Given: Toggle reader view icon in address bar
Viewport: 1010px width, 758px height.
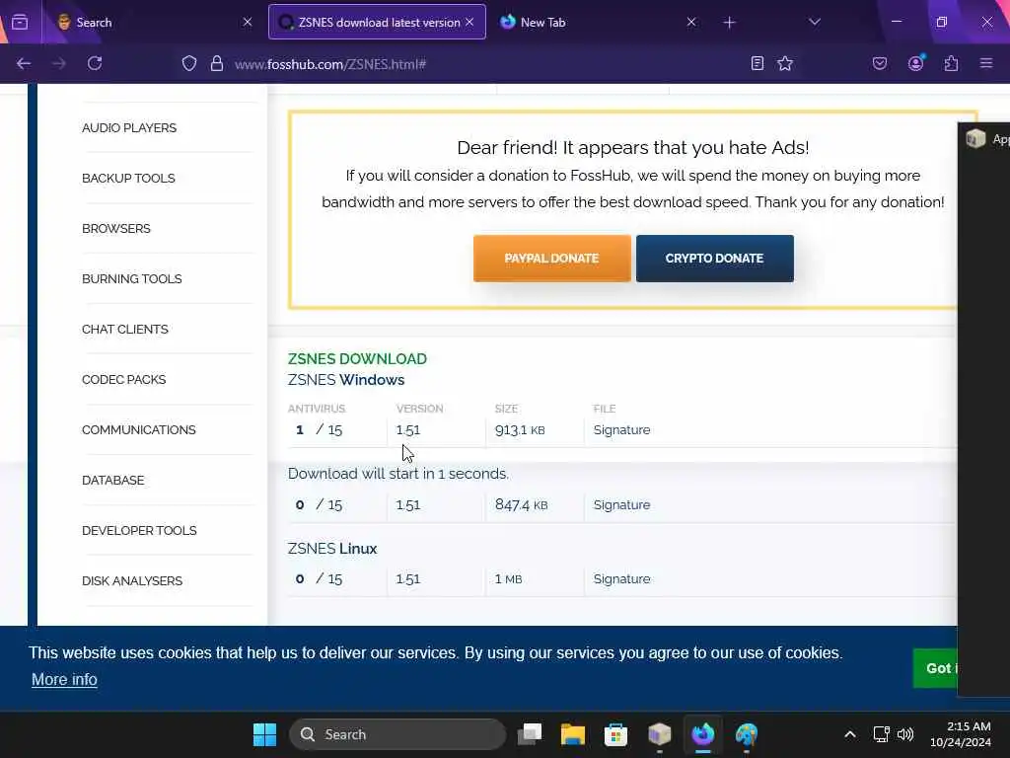Looking at the screenshot, I should pos(757,63).
